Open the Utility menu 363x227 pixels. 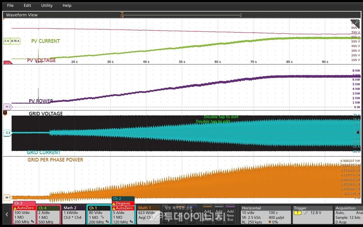tap(47, 6)
